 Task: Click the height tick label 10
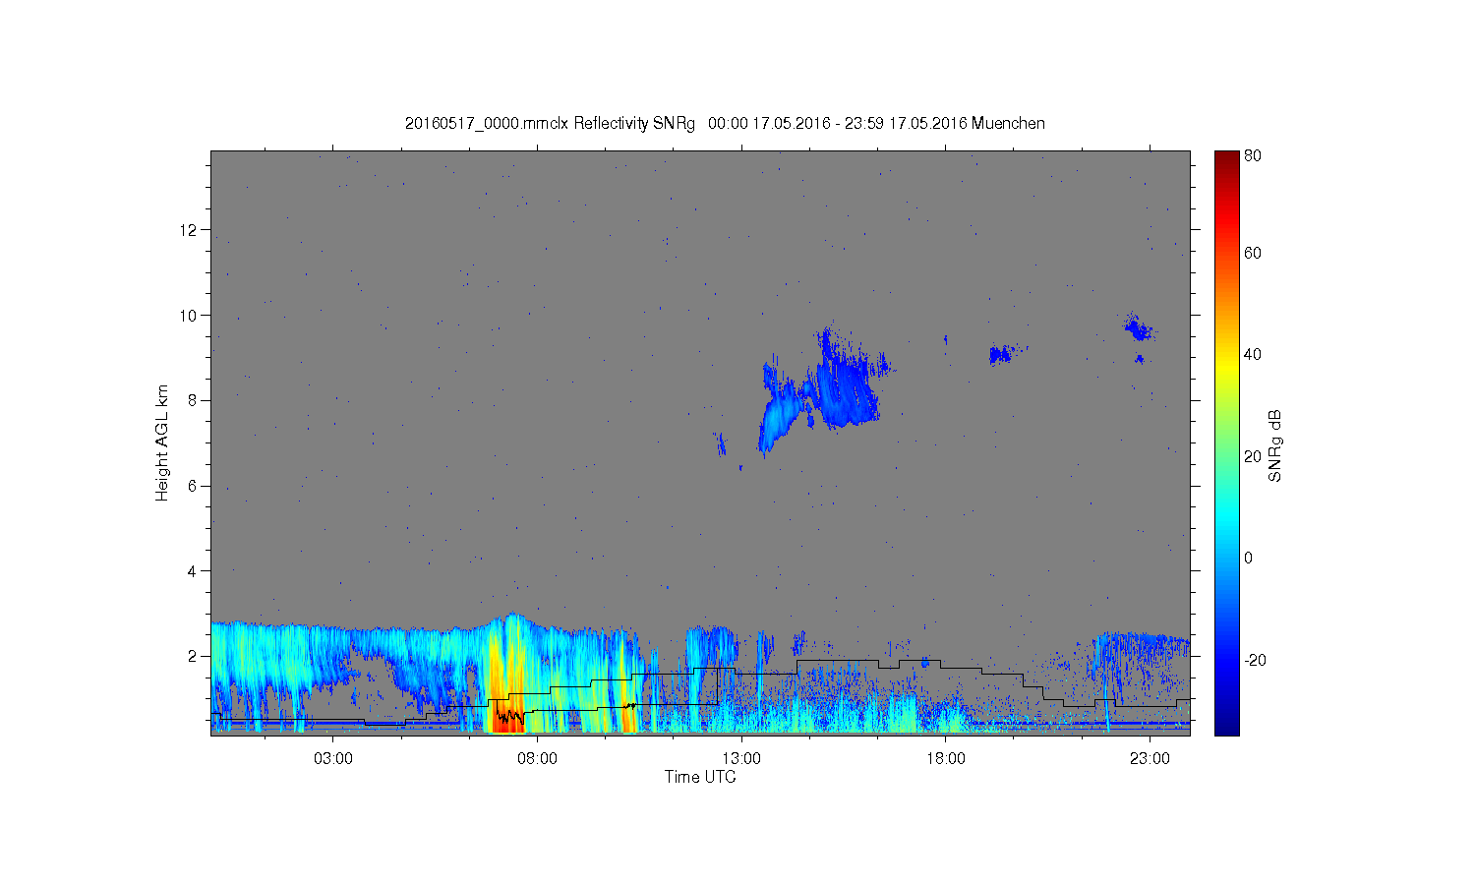pos(189,316)
